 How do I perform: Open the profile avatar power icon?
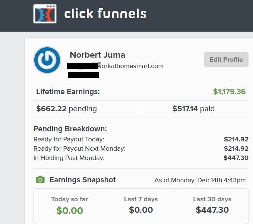point(47,60)
